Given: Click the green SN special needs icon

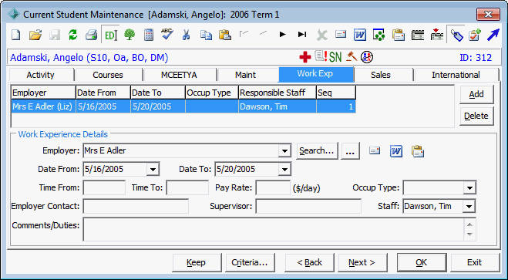Looking at the screenshot, I should pyautogui.click(x=335, y=57).
